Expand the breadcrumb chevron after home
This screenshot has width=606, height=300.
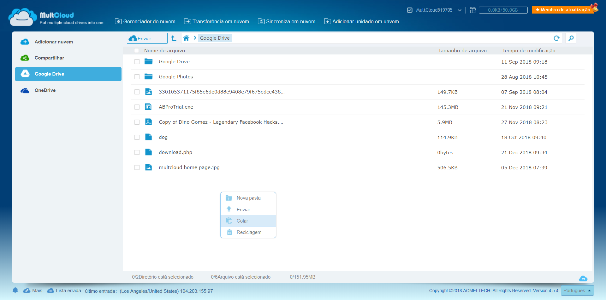click(195, 38)
